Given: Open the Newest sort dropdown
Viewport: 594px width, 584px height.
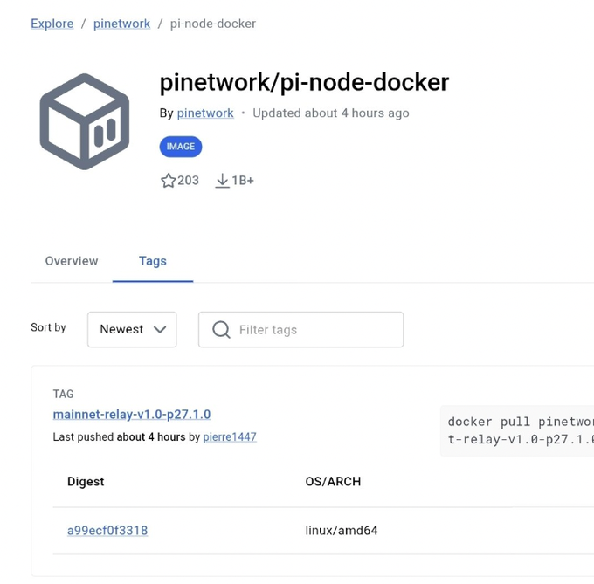Looking at the screenshot, I should [132, 329].
